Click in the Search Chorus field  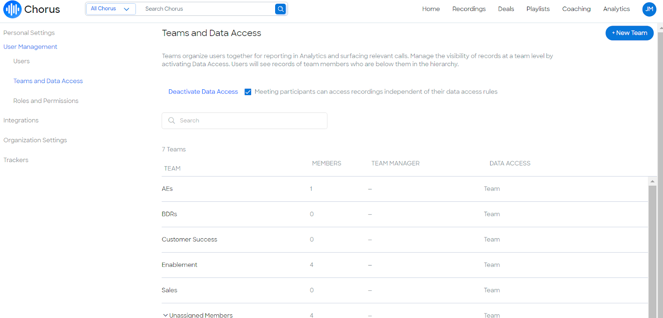(x=207, y=9)
